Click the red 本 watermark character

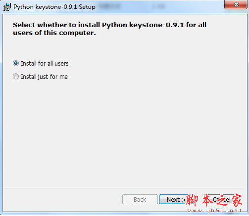[x=207, y=200]
